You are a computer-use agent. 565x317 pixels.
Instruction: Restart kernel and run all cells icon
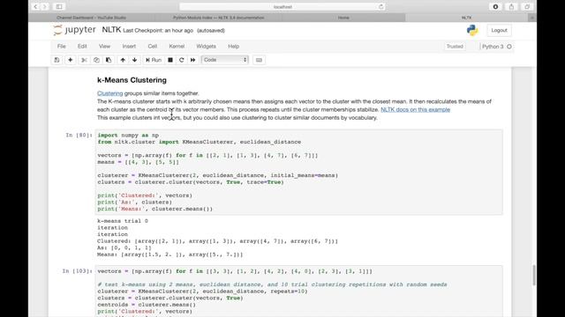193,60
